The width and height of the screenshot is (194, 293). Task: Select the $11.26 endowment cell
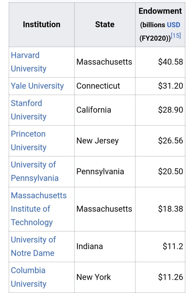tap(170, 277)
